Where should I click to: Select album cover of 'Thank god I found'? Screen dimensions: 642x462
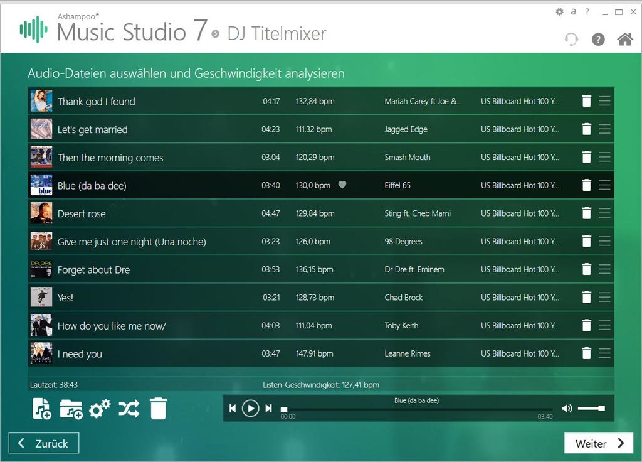tap(41, 101)
